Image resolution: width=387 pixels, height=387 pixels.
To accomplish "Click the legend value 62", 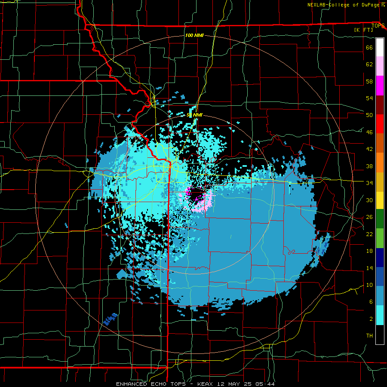I will (x=369, y=64).
